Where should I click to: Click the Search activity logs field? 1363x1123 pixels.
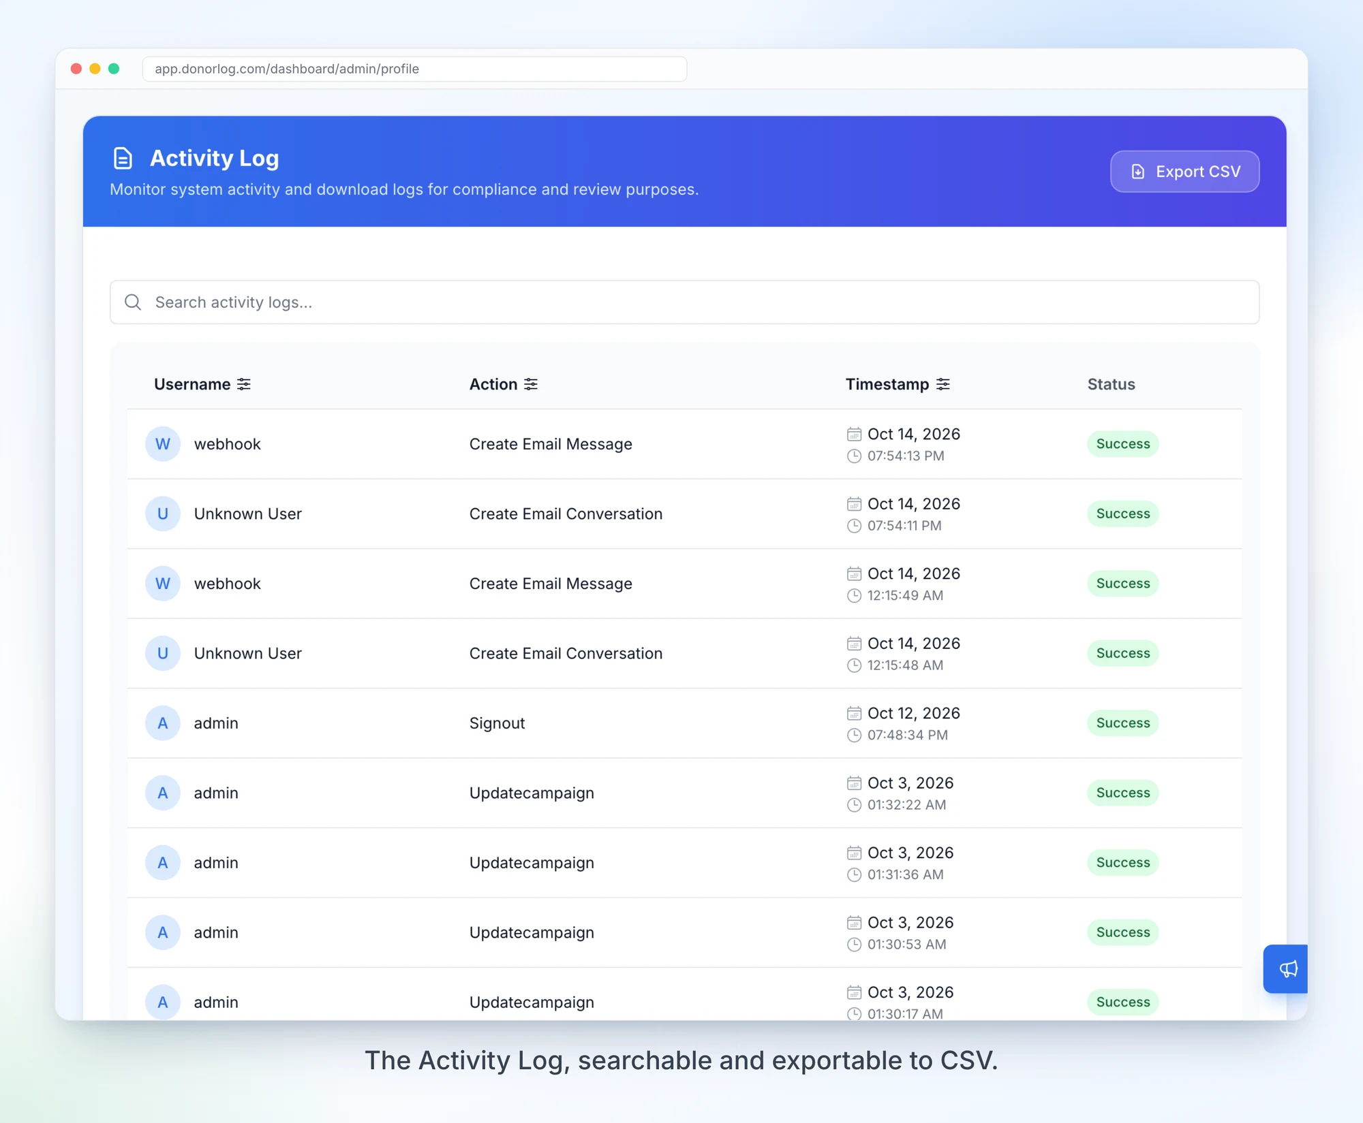coord(684,302)
